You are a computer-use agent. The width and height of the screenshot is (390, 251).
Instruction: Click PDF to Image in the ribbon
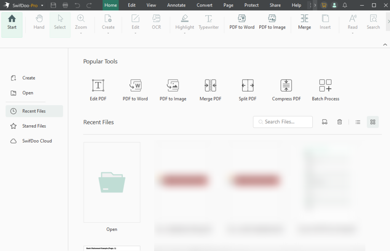tap(272, 22)
